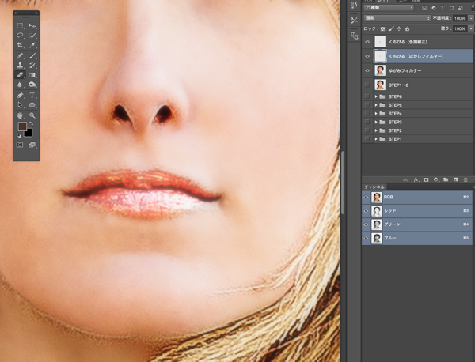Viewport: 475px width, 362px height.
Task: Delete the selected layer via trash
Action: coord(465,179)
